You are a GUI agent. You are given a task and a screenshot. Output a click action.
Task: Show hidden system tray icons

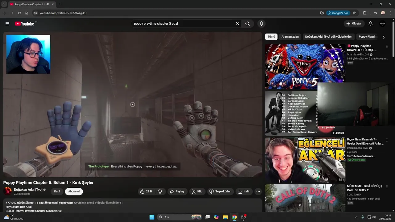click(x=356, y=217)
